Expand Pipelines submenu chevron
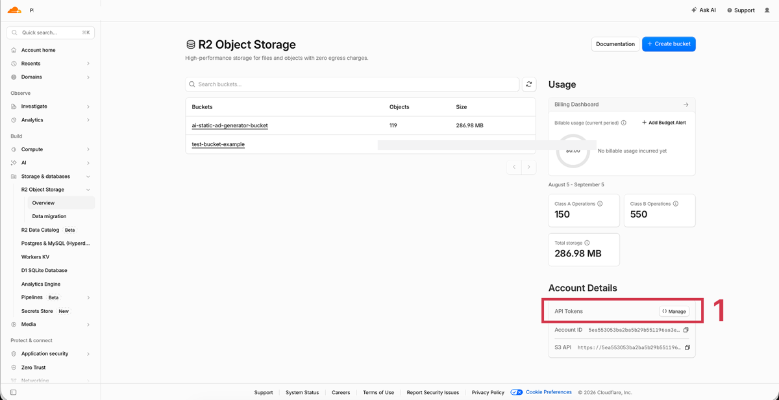The height and width of the screenshot is (400, 779). [88, 297]
